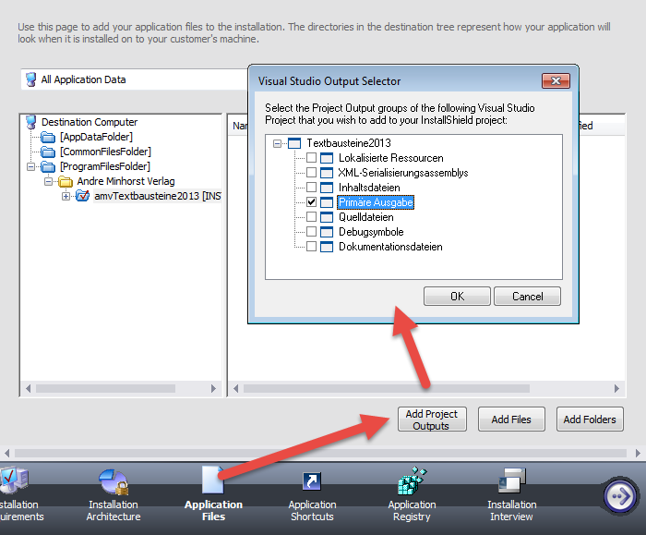Open the All Application Data combo box

(135, 79)
